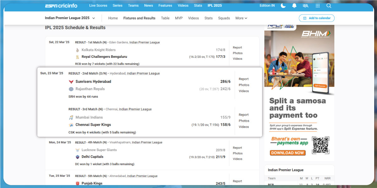The width and height of the screenshot is (377, 188).
Task: Click the Chennai Super Kings team logo
Action: (71, 125)
